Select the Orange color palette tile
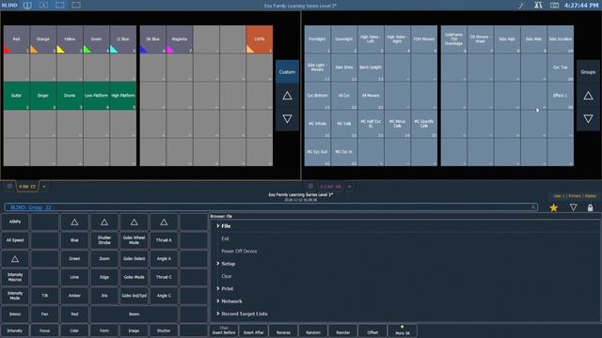This screenshot has height=338, width=602. pos(42,39)
